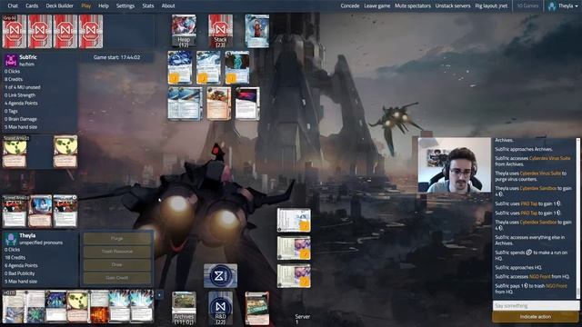Click Theyla's player avatar in the stats panel

coord(11,239)
